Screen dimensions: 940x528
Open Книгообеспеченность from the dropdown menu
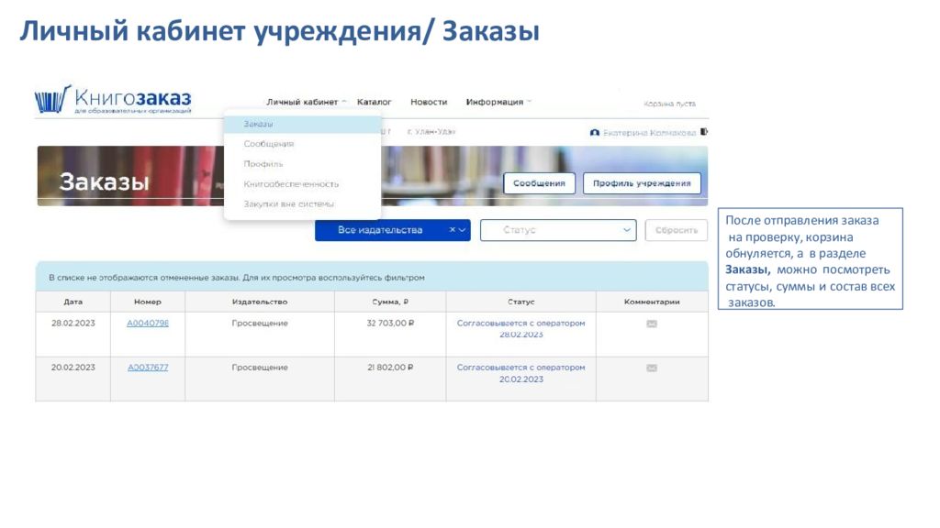291,184
